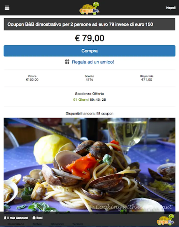The height and width of the screenshot is (227, 179).
Task: Open the hamburger menu
Action: (x=7, y=8)
